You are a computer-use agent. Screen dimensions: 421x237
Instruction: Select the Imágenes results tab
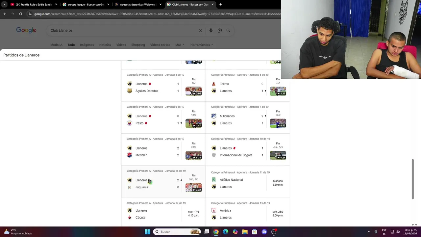87,45
